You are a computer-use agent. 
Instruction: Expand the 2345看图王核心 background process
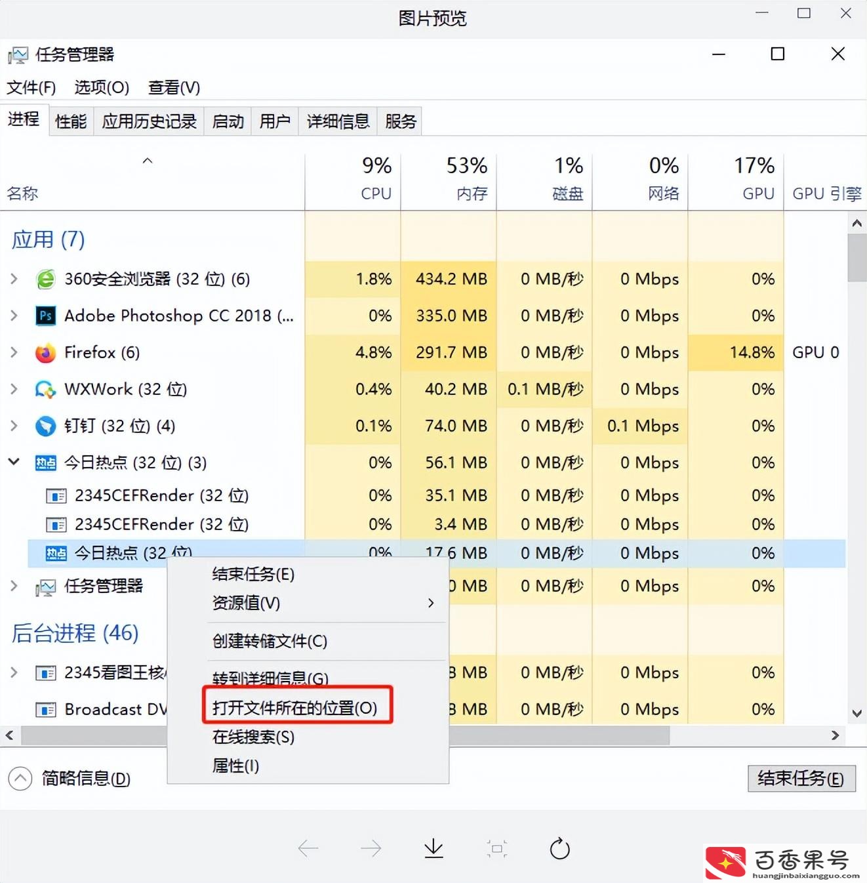[14, 672]
